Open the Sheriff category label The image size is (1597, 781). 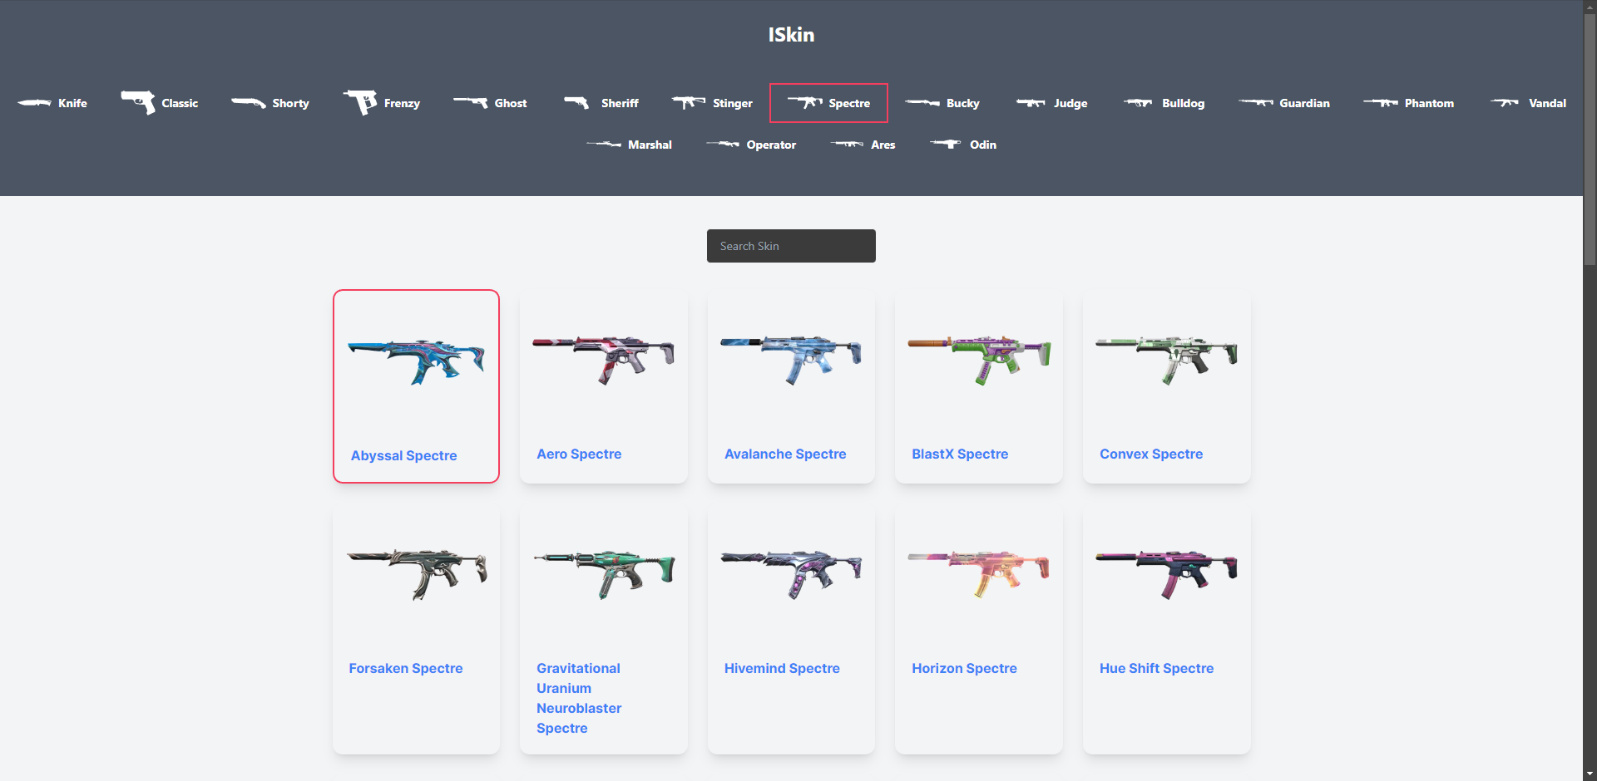click(620, 103)
